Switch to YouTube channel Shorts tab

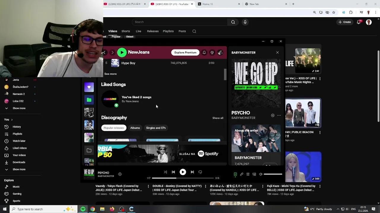pyautogui.click(x=126, y=31)
